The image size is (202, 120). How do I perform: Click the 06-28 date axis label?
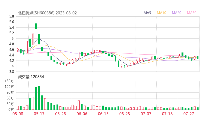(x=124, y=114)
